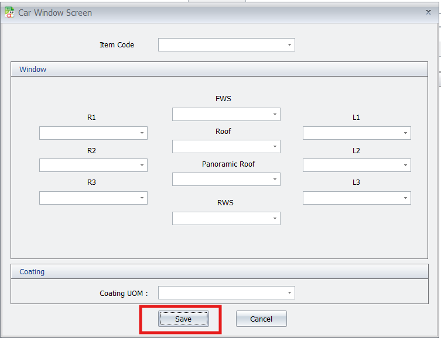Click the Car Window Screen title icon
This screenshot has height=338, width=441.
click(9, 12)
